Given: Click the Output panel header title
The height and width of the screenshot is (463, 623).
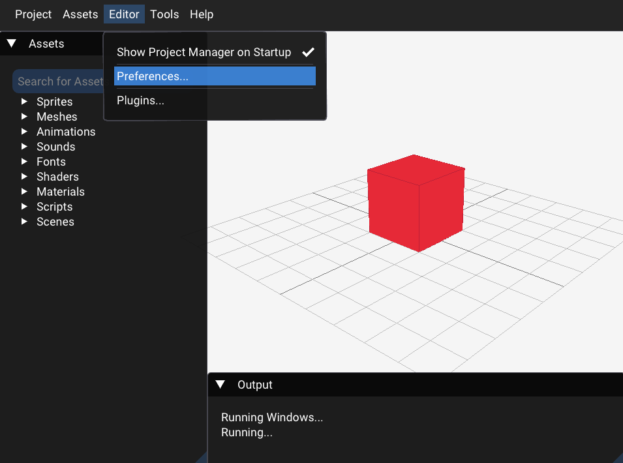Looking at the screenshot, I should (254, 385).
